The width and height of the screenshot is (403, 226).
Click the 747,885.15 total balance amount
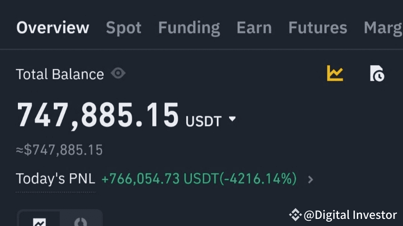(98, 115)
